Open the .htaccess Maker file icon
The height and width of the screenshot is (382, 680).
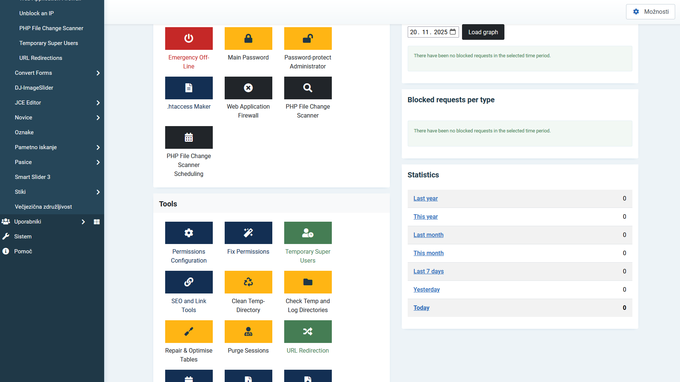click(189, 88)
